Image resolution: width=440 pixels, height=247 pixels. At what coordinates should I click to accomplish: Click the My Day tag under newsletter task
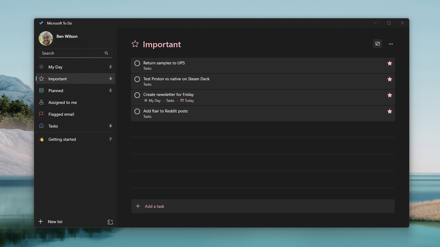[x=152, y=101]
